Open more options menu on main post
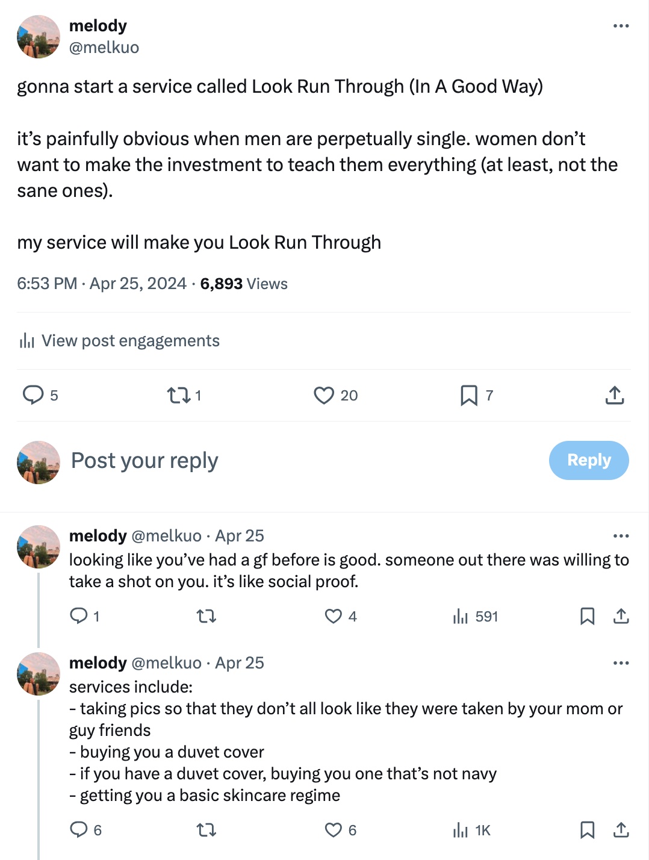 621,26
